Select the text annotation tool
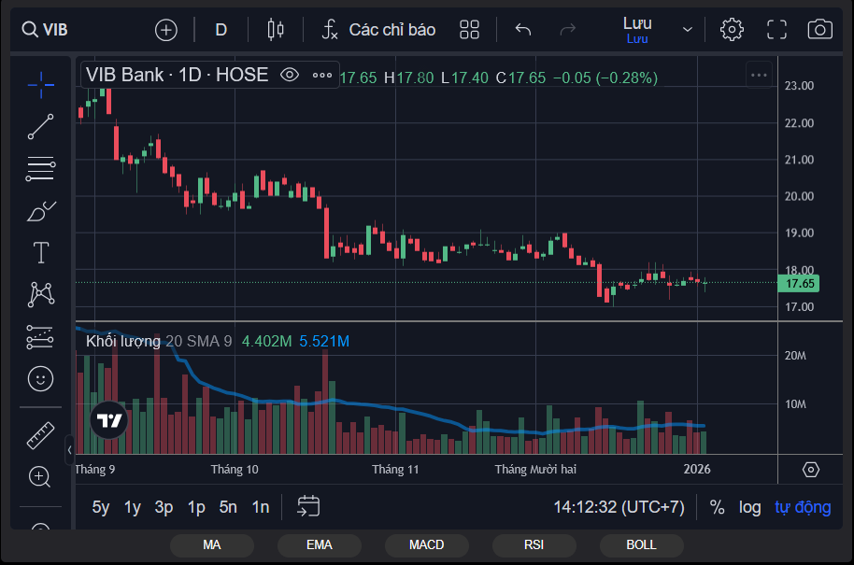This screenshot has width=854, height=565. point(40,252)
